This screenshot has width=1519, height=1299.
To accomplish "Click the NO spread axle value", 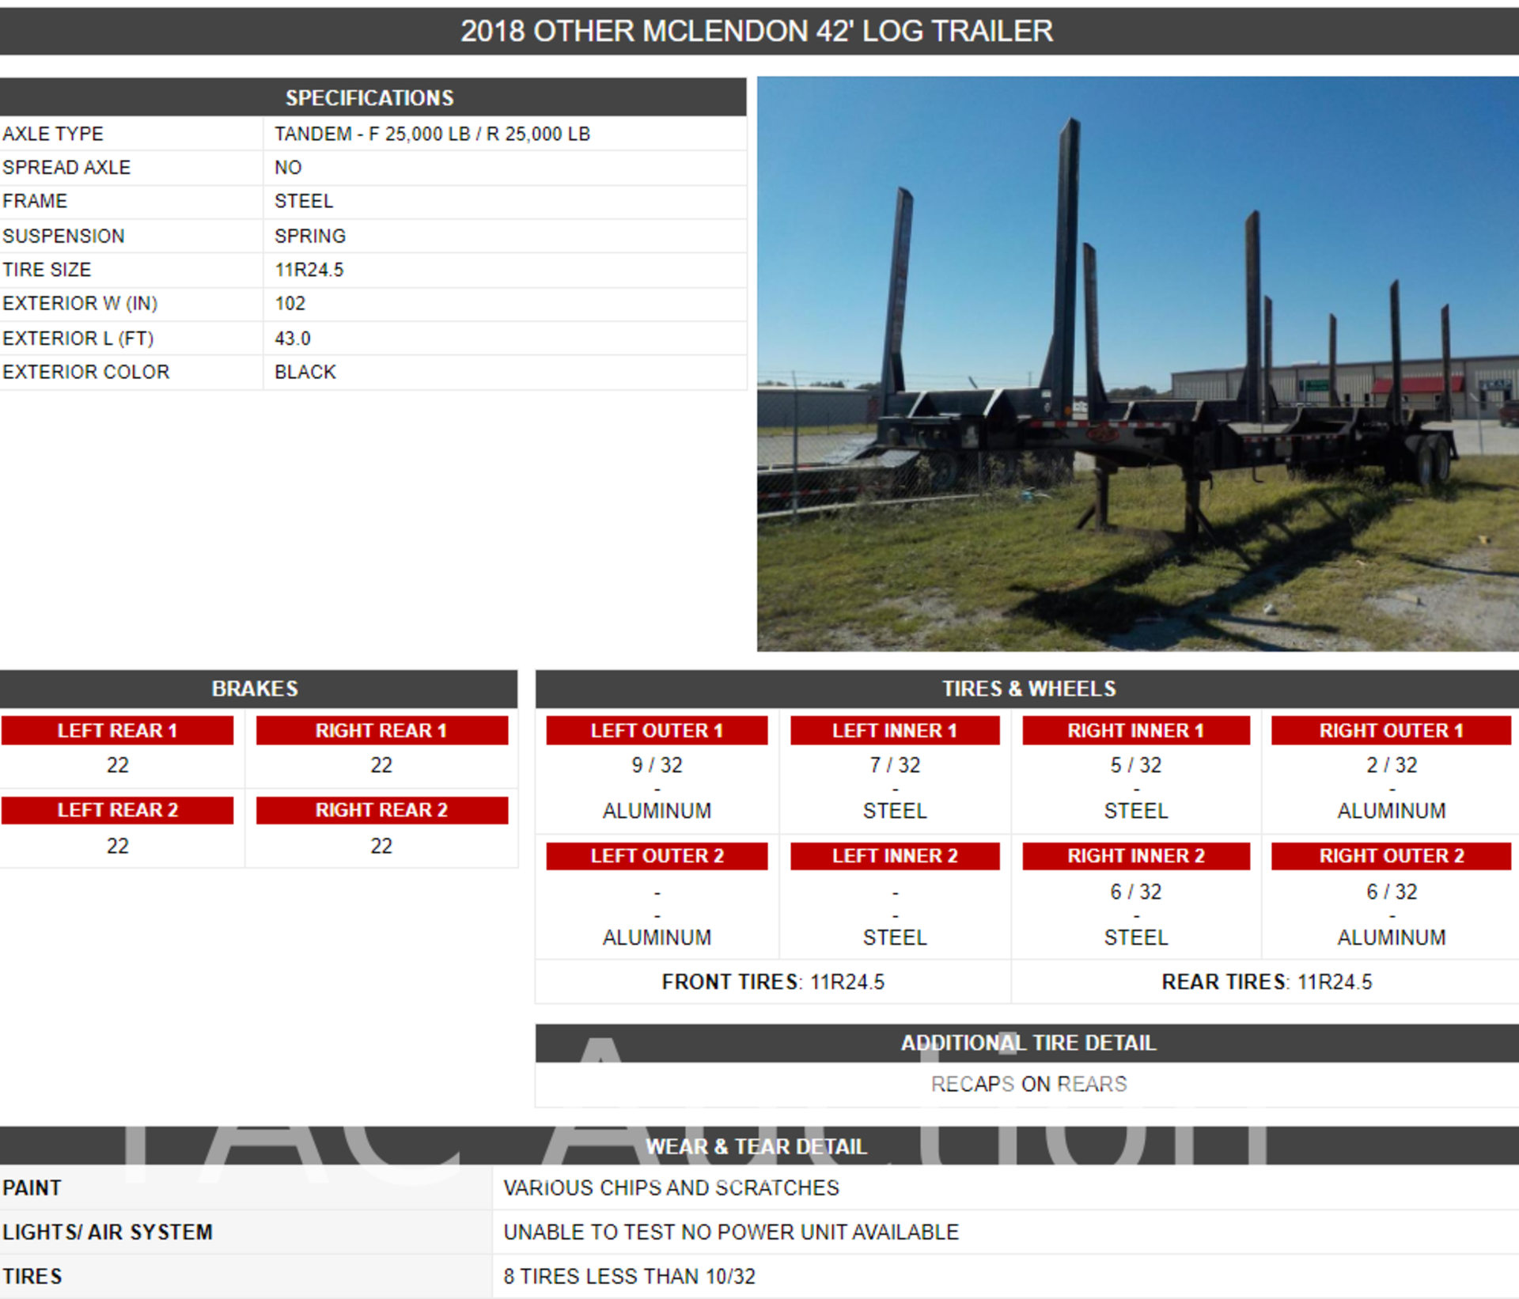I will [288, 168].
